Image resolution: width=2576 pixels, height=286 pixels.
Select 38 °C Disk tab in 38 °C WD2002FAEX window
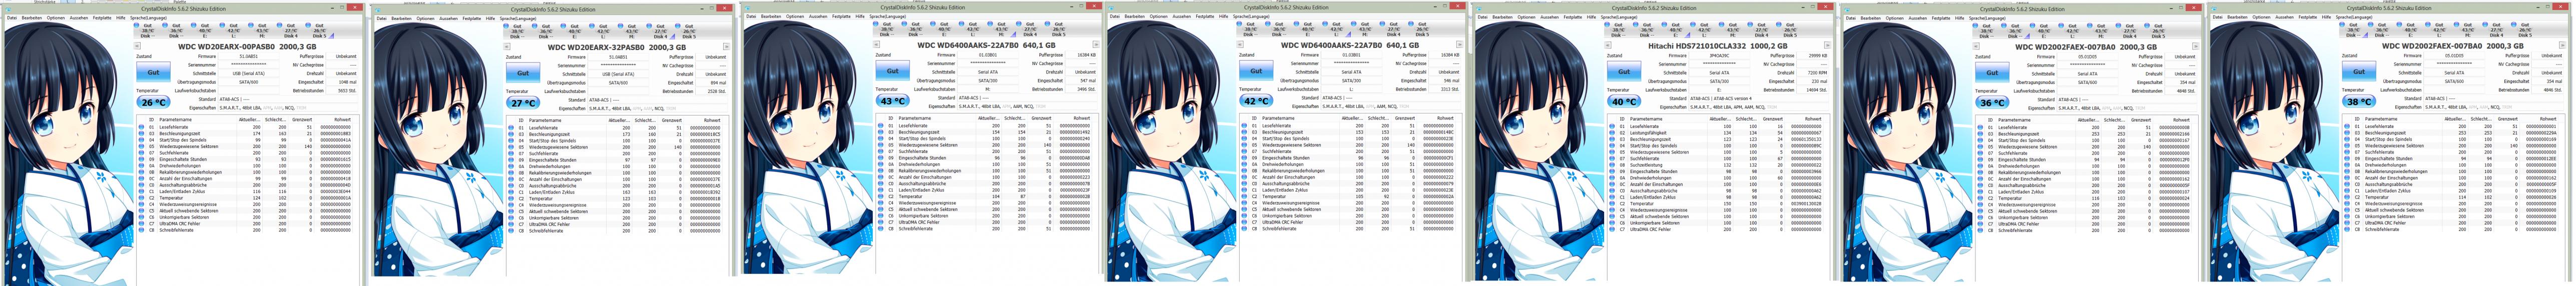point(2353,31)
